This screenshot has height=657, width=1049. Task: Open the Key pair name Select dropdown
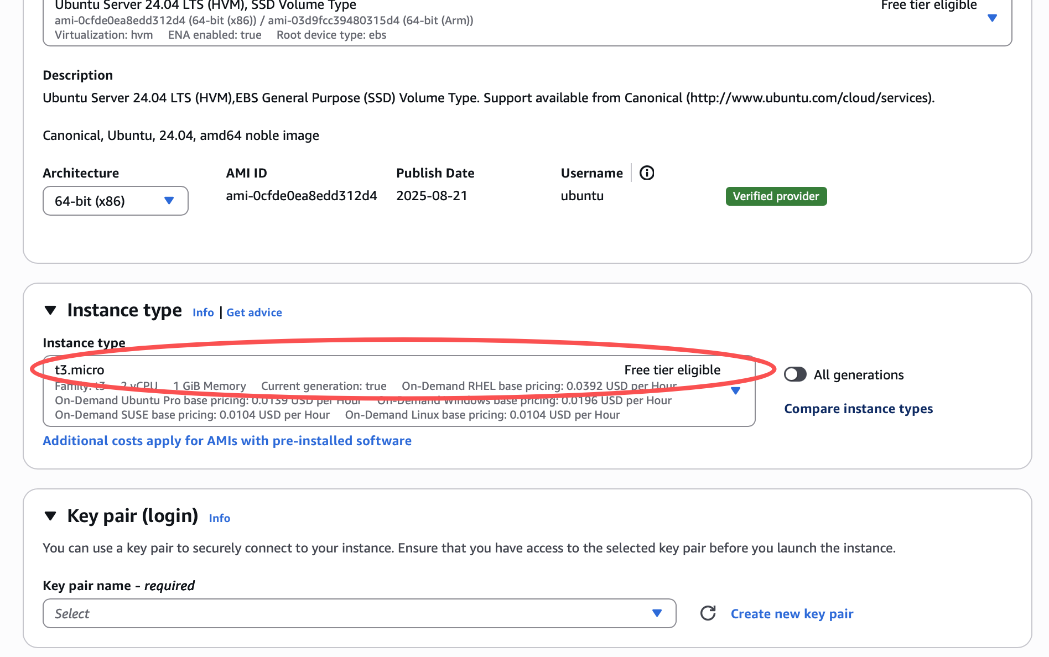point(359,613)
